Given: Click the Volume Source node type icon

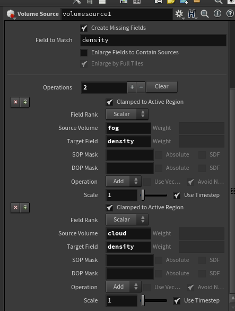Looking at the screenshot, I should point(11,14).
